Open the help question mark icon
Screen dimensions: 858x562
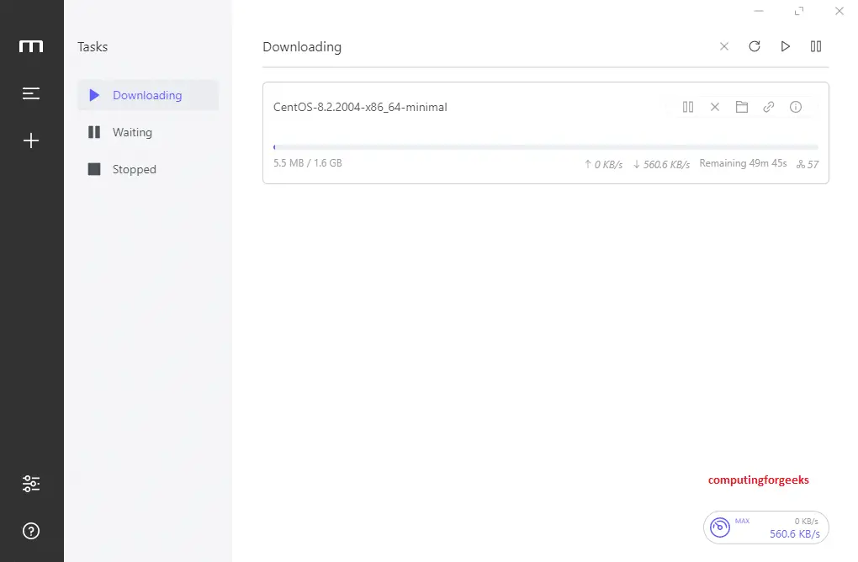31,531
